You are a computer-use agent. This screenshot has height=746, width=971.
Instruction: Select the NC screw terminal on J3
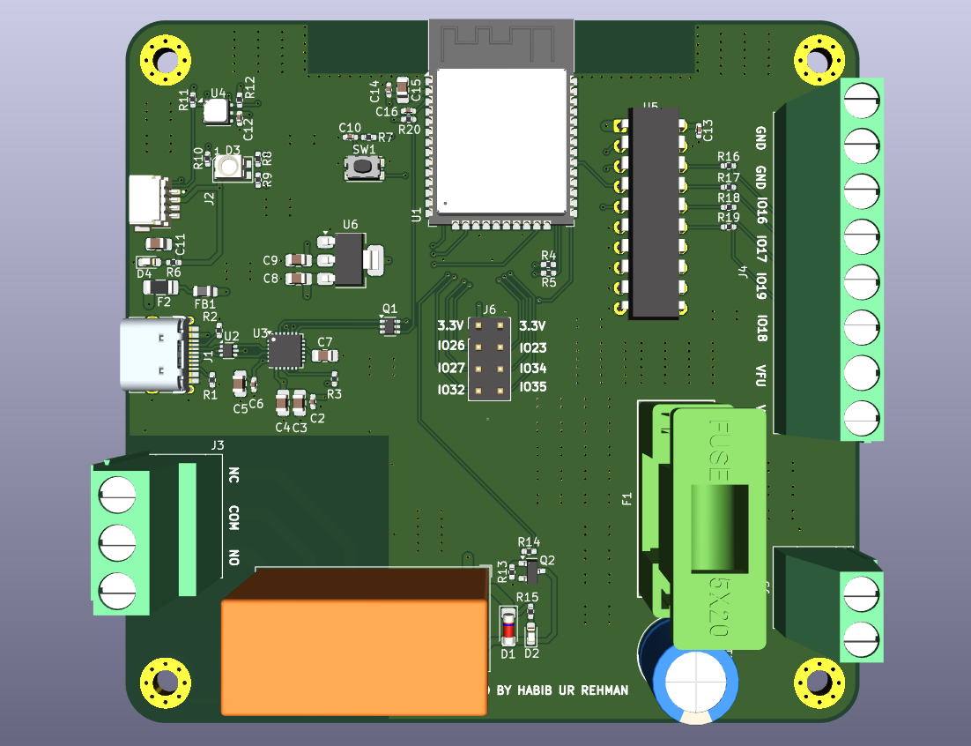[x=118, y=495]
